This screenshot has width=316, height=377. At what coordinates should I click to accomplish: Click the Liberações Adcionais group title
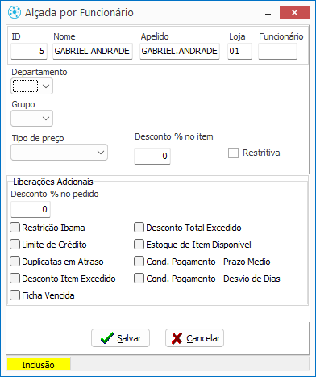coord(53,182)
